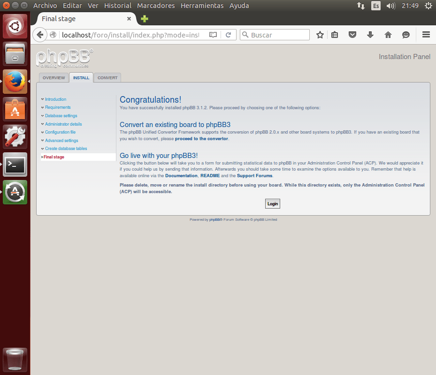436x375 pixels.
Task: Open the Files manager in the launcher
Action: (x=15, y=54)
